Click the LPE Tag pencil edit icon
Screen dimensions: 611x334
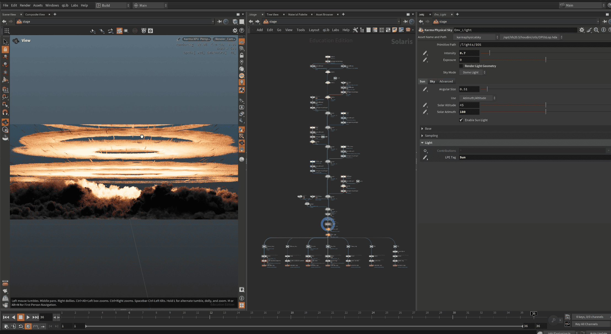coord(425,158)
